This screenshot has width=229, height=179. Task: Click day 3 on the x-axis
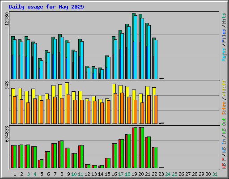tap(28, 174)
